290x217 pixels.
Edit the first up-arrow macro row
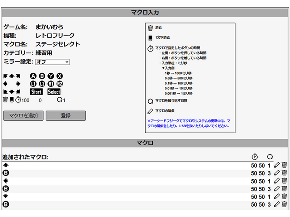click(277, 165)
